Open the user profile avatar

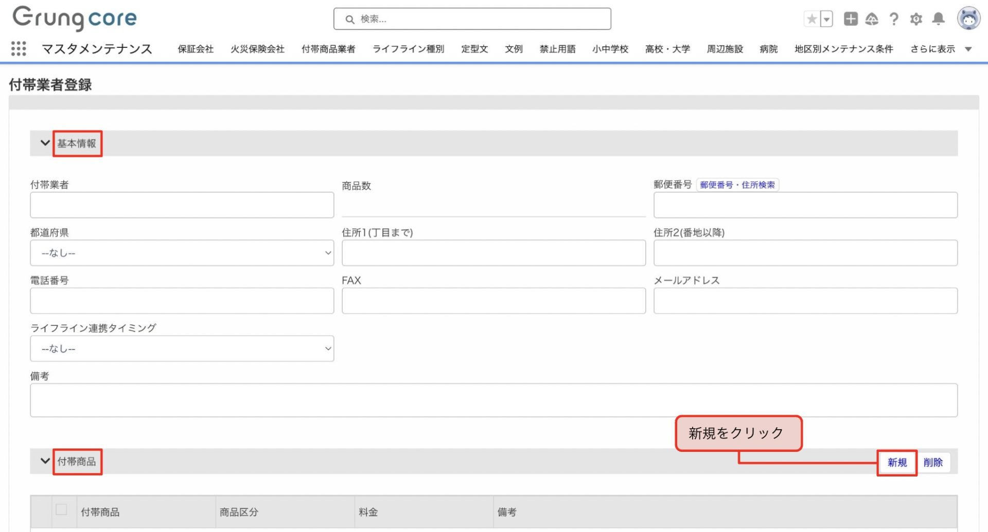pyautogui.click(x=968, y=19)
